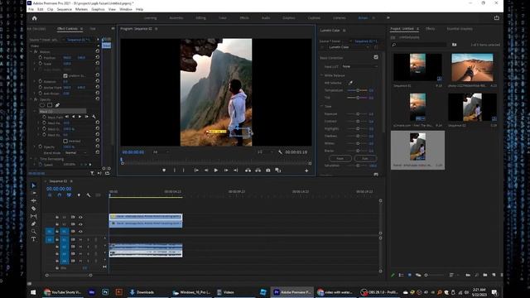The image size is (530, 298).
Task: Toggle Basic Correction enable checkbox
Action: pyautogui.click(x=376, y=57)
